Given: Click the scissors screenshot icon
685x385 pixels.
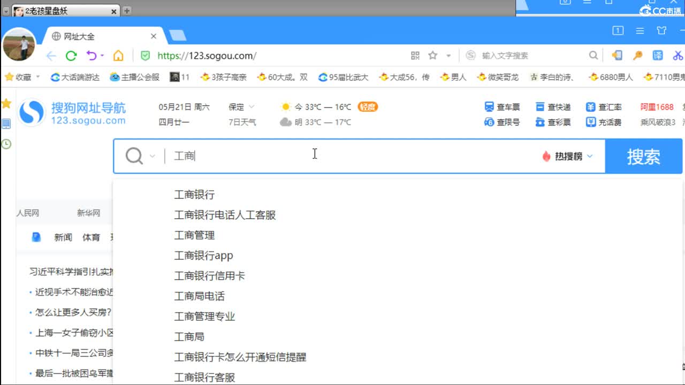Looking at the screenshot, I should [x=678, y=56].
